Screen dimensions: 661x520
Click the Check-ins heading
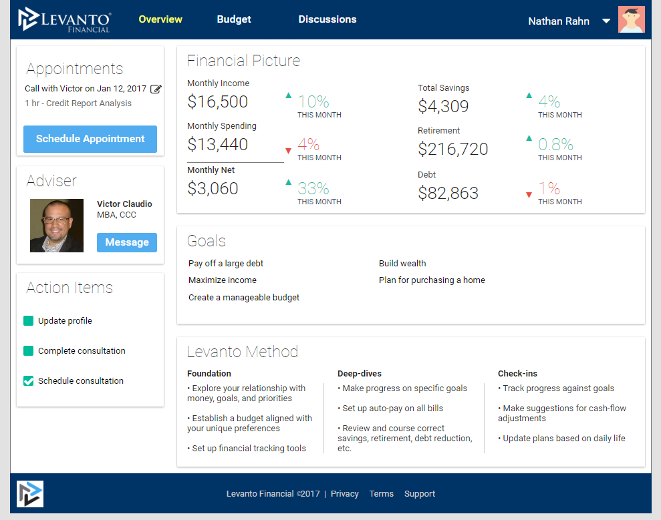[x=518, y=373]
